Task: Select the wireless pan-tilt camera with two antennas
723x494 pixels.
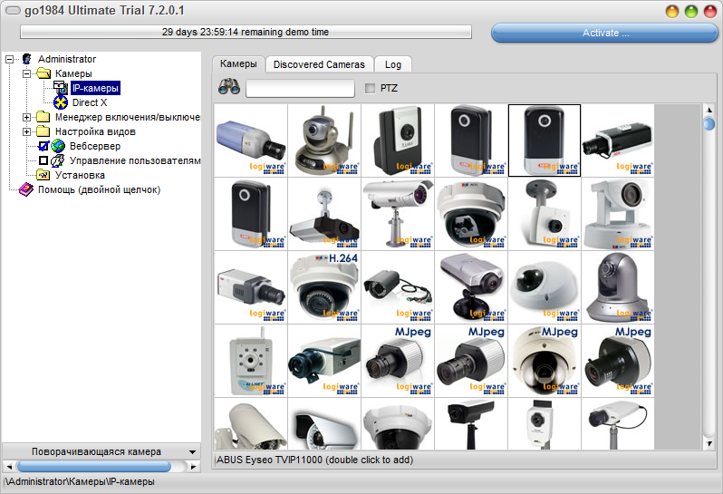Action: 324,140
